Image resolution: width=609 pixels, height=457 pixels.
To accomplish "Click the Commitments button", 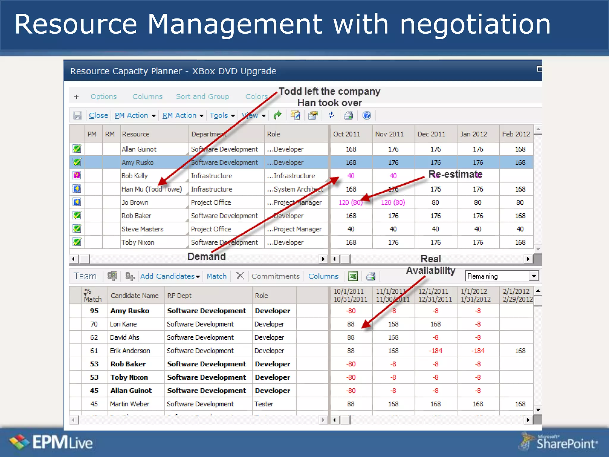I will pos(276,276).
